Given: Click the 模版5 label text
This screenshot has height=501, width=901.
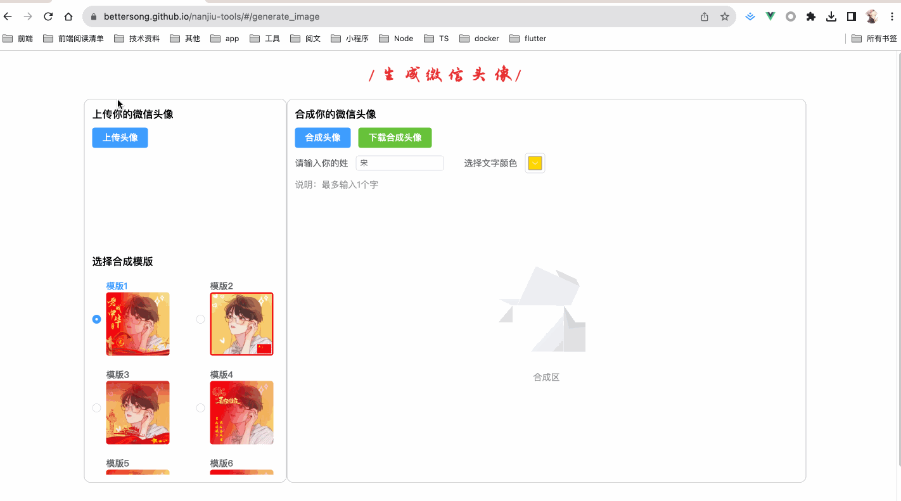Looking at the screenshot, I should 118,464.
